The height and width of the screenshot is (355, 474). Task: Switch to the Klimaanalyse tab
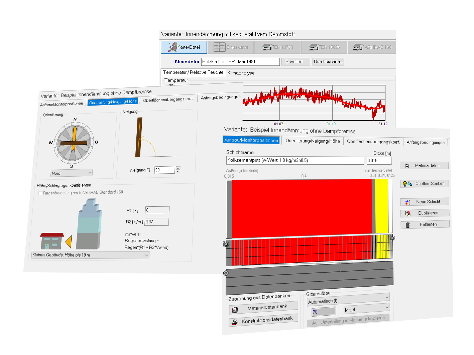(x=241, y=73)
